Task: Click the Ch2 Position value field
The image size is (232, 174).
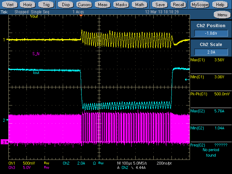Action: click(x=211, y=33)
